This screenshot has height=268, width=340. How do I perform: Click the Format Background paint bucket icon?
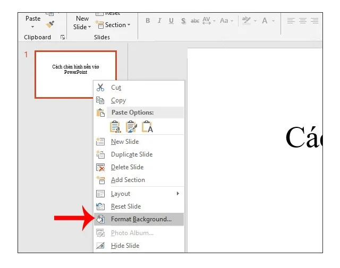100,219
